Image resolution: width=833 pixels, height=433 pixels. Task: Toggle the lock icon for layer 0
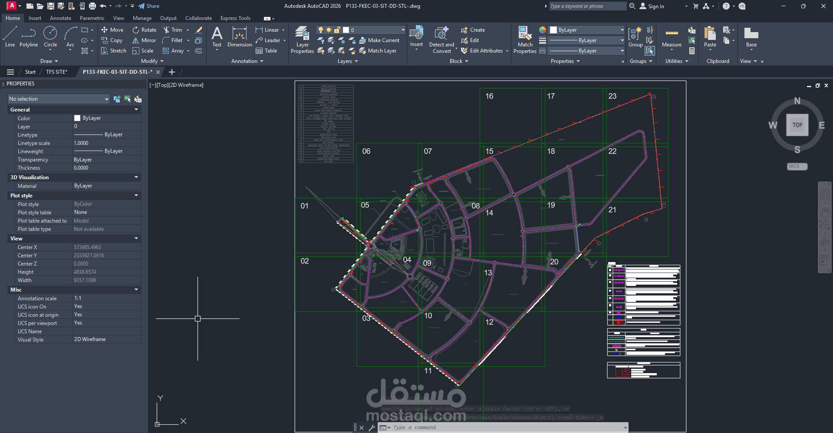coord(337,30)
